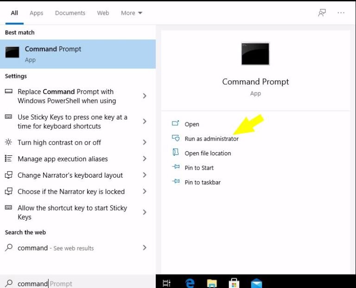The height and width of the screenshot is (288, 356).
Task: Click the Narrator icon beside keyboard layout
Action: coord(8,175)
